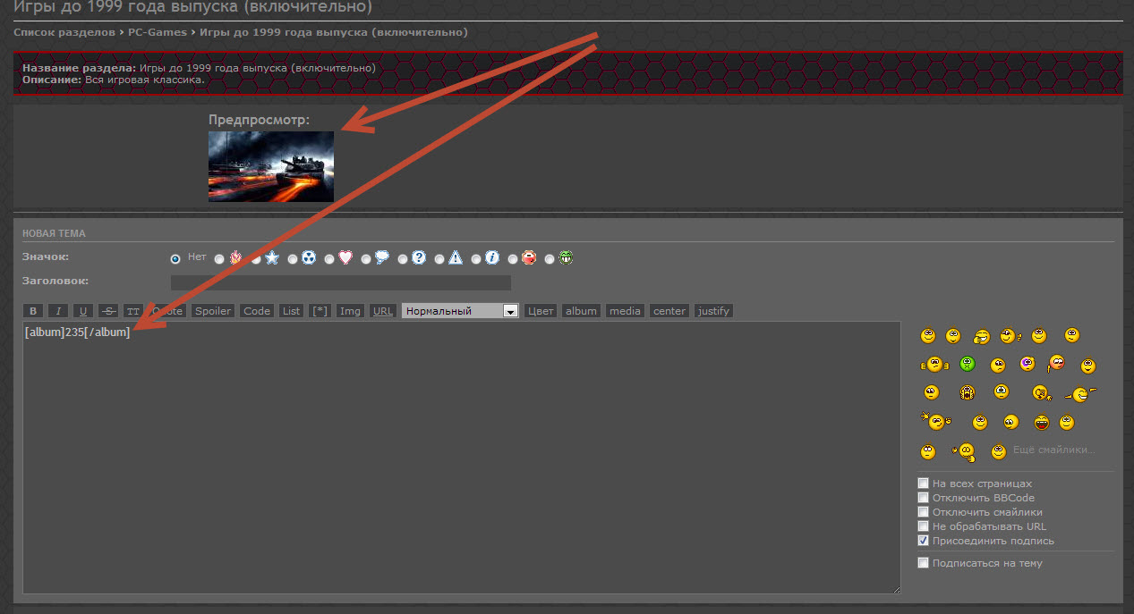Uncheck 'Присоединить подпись' option

[x=924, y=541]
